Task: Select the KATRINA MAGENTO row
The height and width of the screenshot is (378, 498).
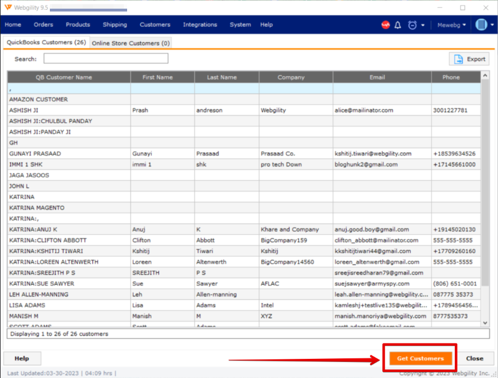Action: [244, 208]
